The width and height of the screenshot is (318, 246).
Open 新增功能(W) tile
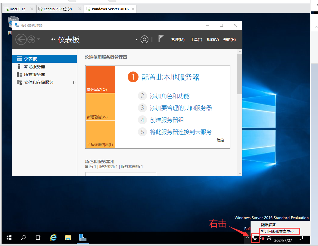[101, 107]
